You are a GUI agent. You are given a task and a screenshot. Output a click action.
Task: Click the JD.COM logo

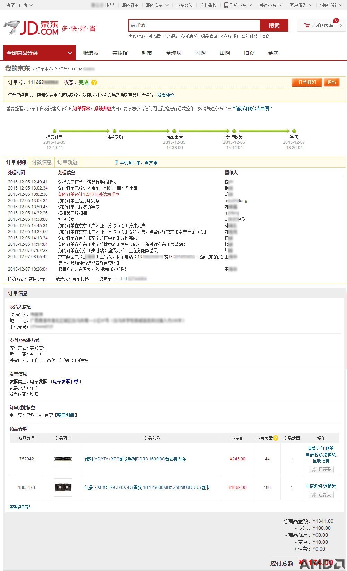(x=31, y=28)
